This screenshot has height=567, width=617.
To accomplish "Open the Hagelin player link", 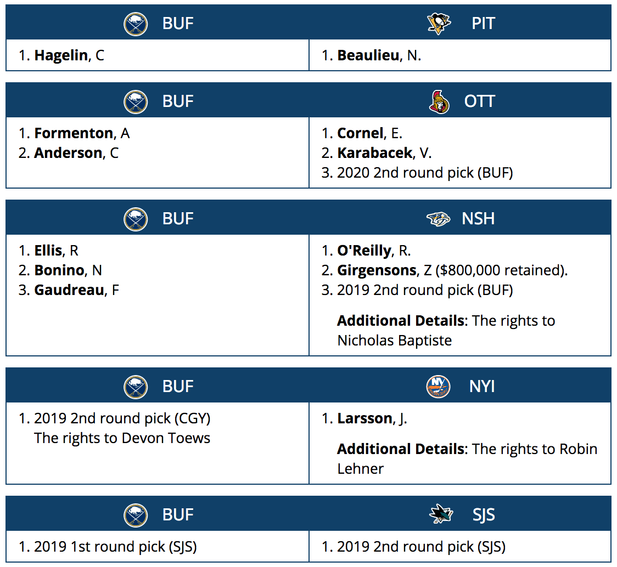I will (x=61, y=55).
